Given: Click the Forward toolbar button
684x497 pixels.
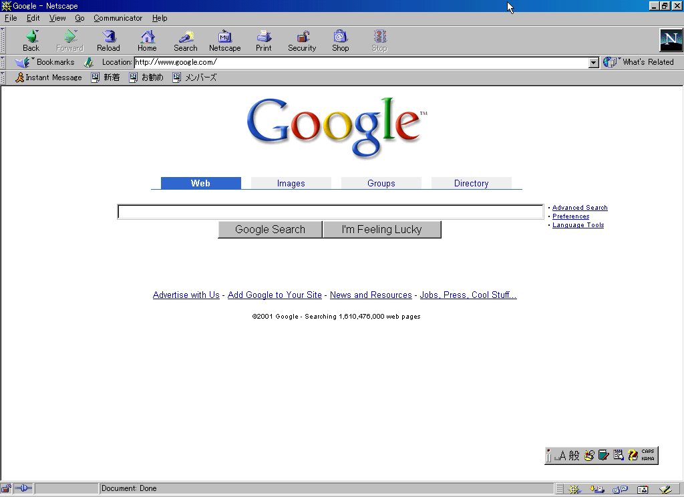Looking at the screenshot, I should pyautogui.click(x=69, y=41).
